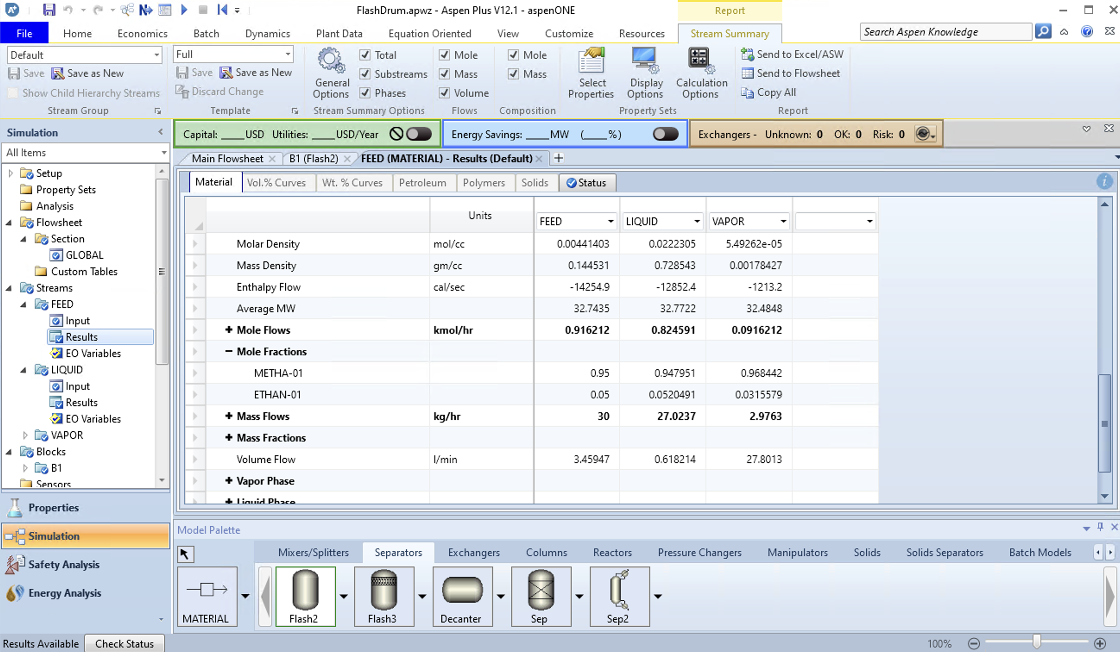
Task: Switch to the Petroleum tab
Action: [x=422, y=182]
